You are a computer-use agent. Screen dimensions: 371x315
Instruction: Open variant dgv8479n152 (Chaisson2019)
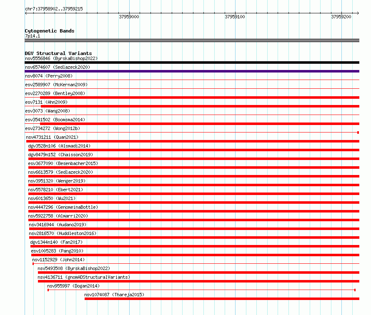point(60,155)
